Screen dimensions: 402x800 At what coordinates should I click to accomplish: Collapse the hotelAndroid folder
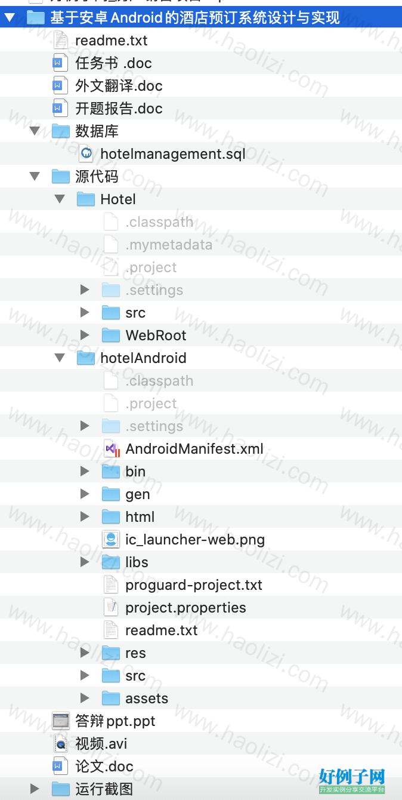coord(60,358)
